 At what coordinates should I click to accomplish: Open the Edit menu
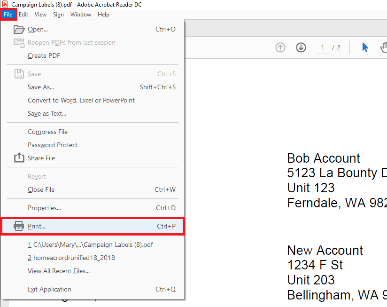point(23,15)
